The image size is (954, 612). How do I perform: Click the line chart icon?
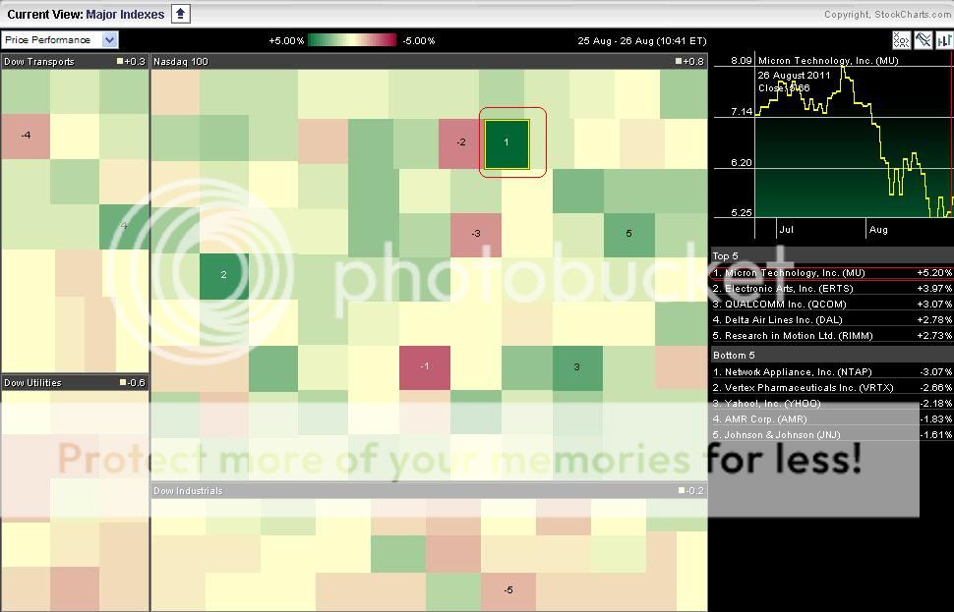(923, 40)
